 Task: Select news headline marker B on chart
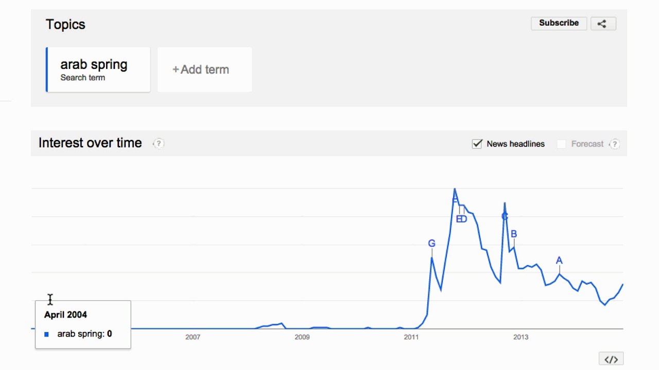513,234
